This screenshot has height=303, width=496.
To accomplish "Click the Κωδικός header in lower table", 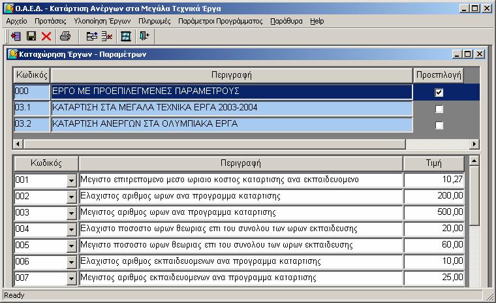I will click(x=46, y=163).
